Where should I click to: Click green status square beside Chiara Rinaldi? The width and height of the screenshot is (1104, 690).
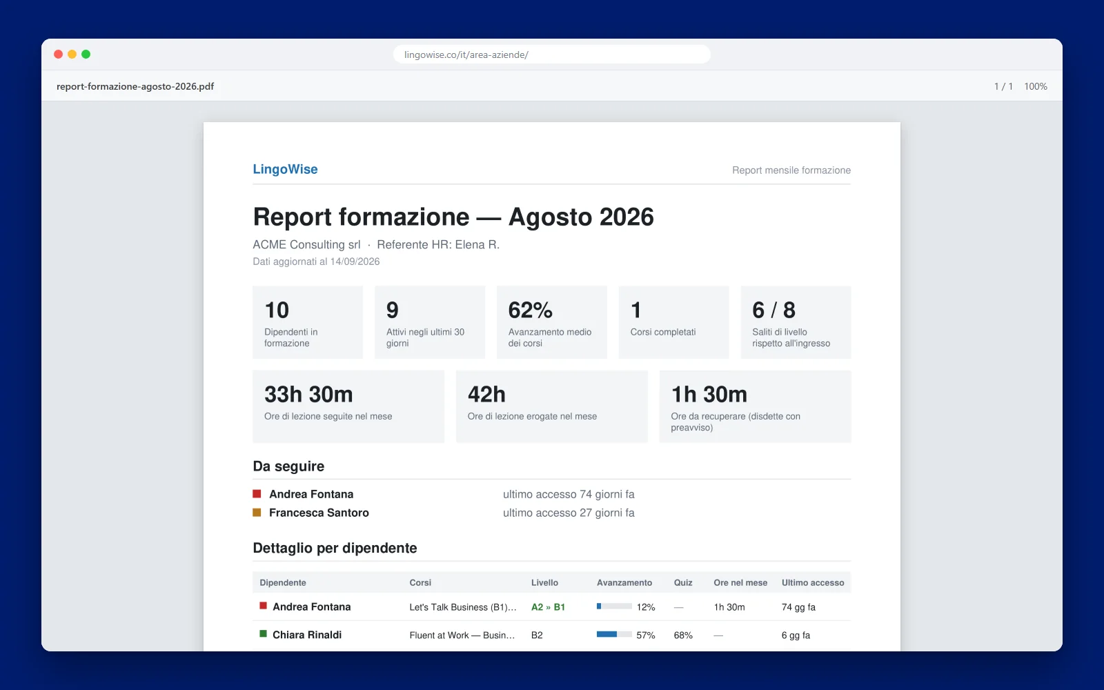tap(263, 633)
